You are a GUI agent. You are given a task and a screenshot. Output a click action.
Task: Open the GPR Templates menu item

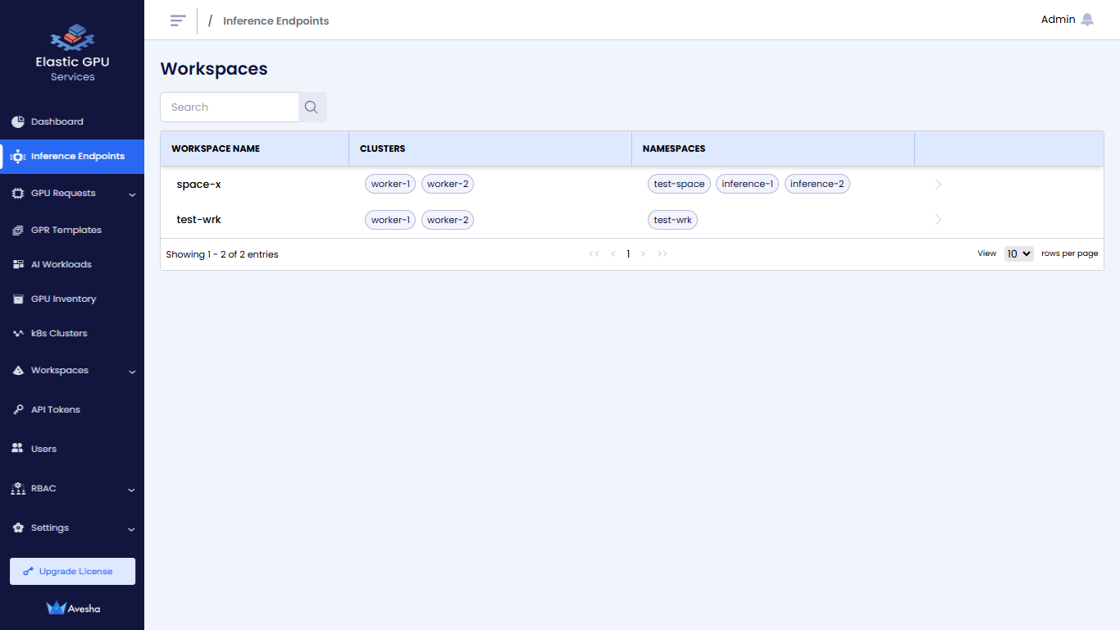66,231
